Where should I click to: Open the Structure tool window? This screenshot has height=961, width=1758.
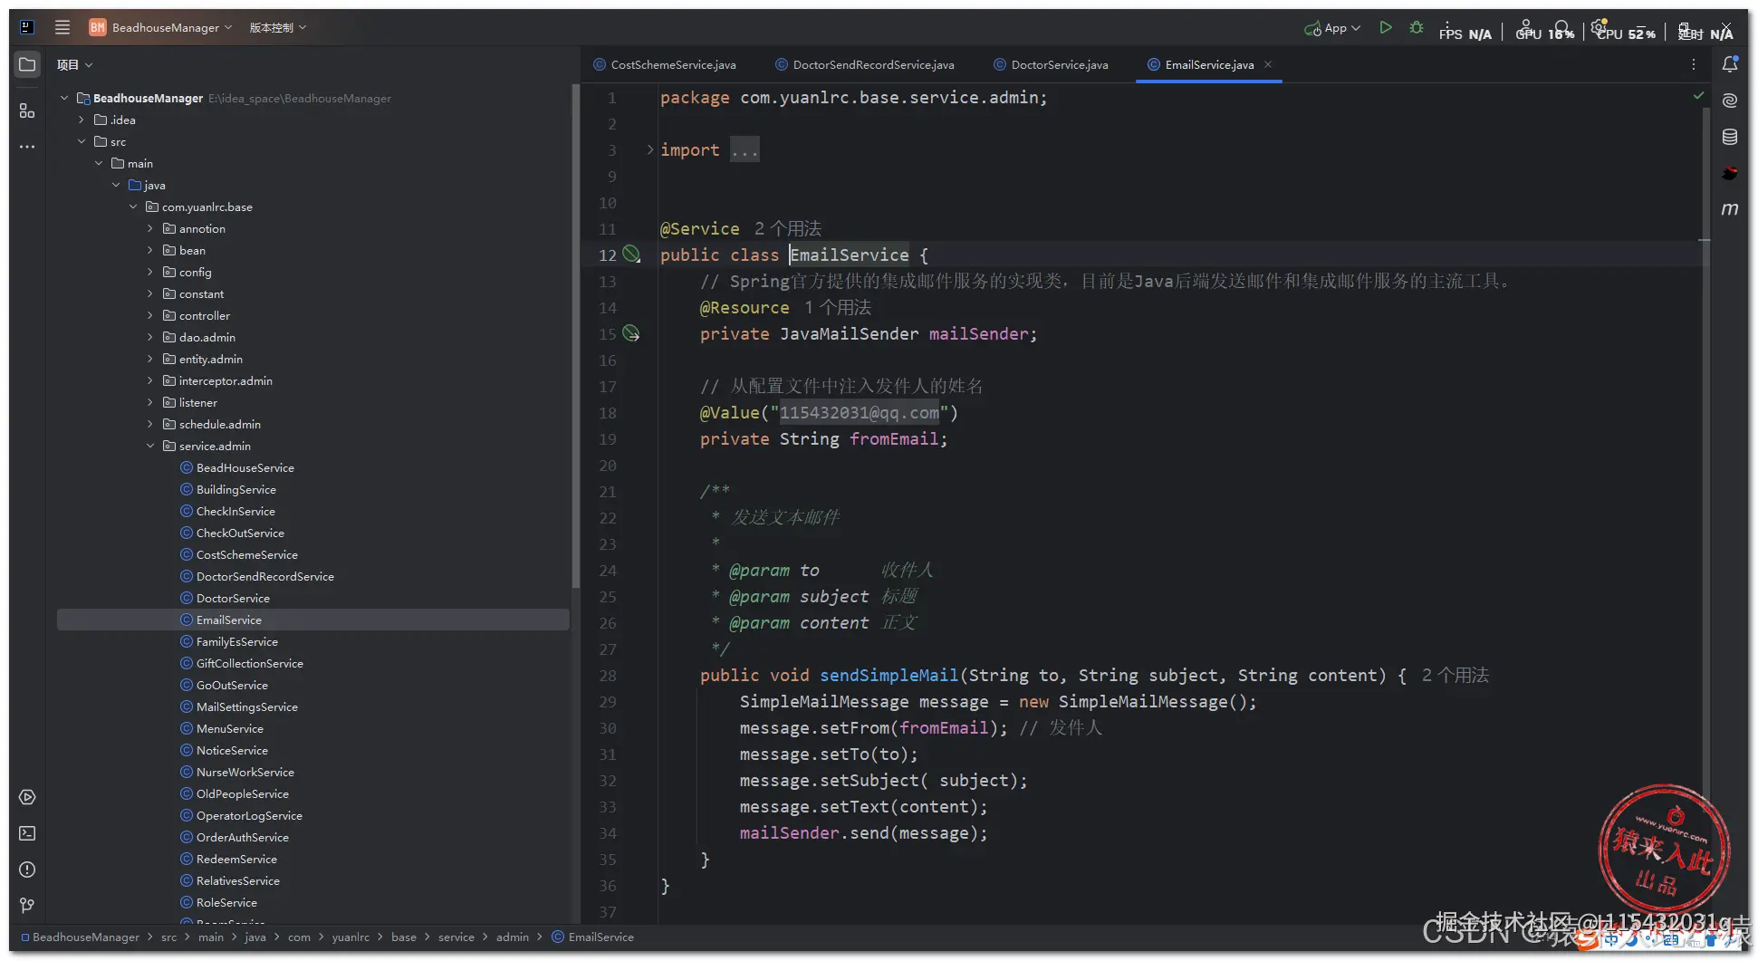click(27, 111)
